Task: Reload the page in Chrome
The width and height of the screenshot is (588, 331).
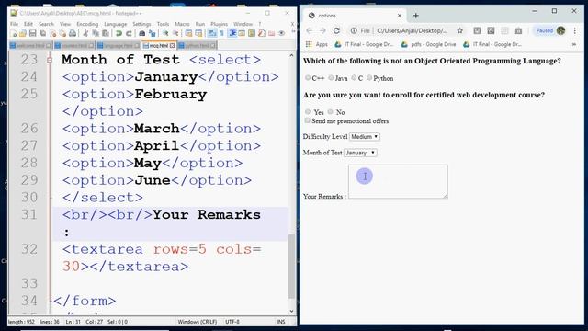Action: [337, 30]
